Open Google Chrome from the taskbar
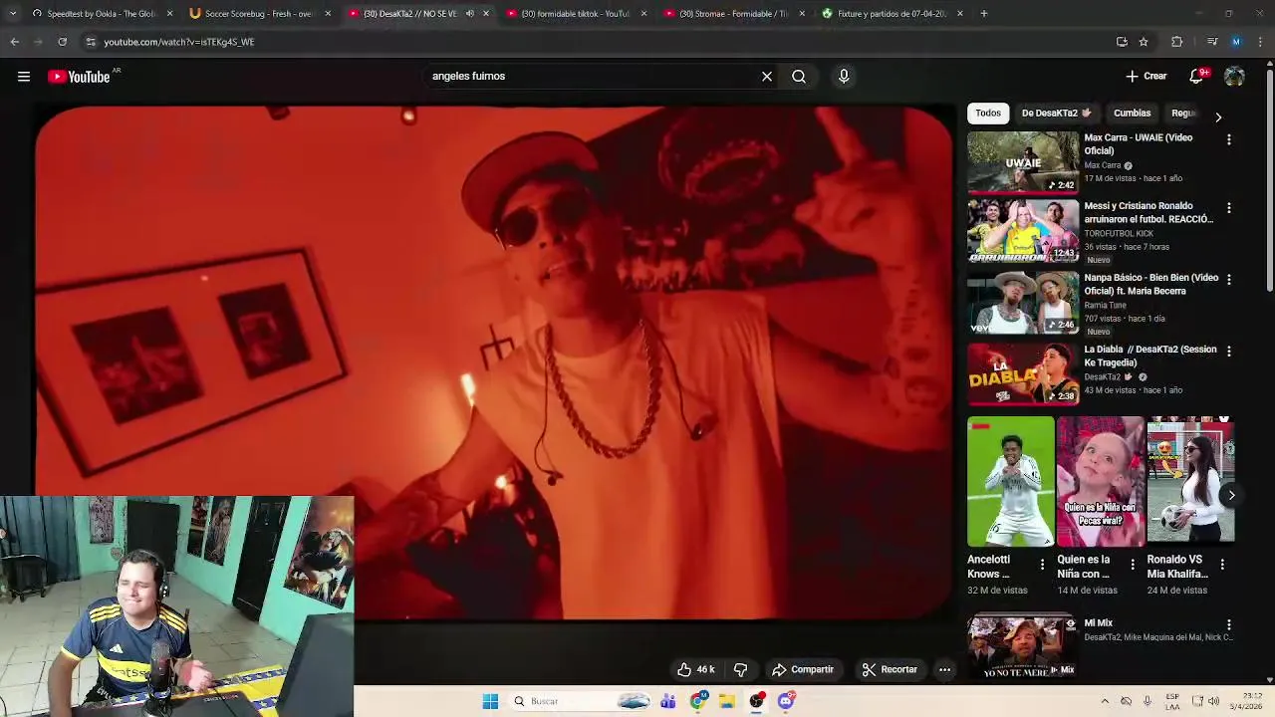The image size is (1275, 717). click(x=698, y=701)
